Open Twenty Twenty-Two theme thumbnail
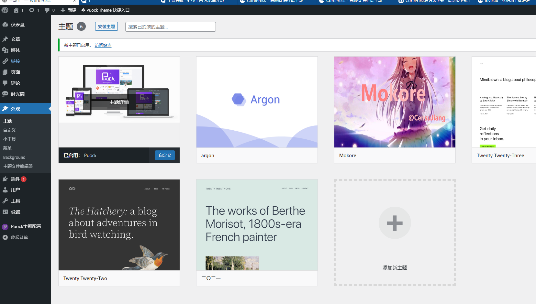 point(119,225)
